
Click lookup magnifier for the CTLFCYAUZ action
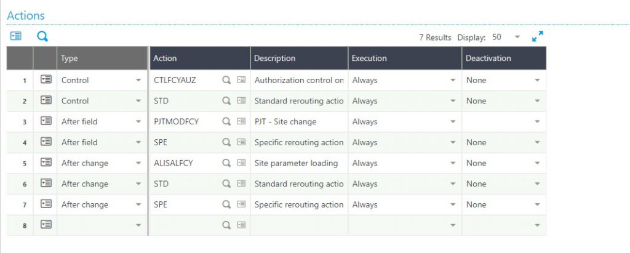pos(226,80)
